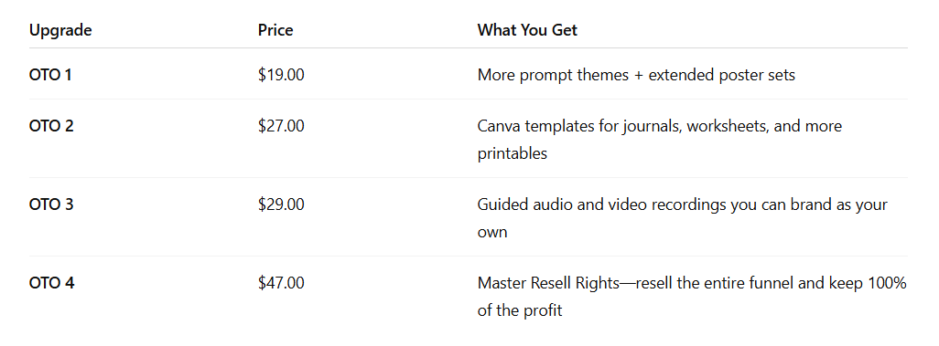
Task: Click the word printables in OTO 2
Action: 512,153
